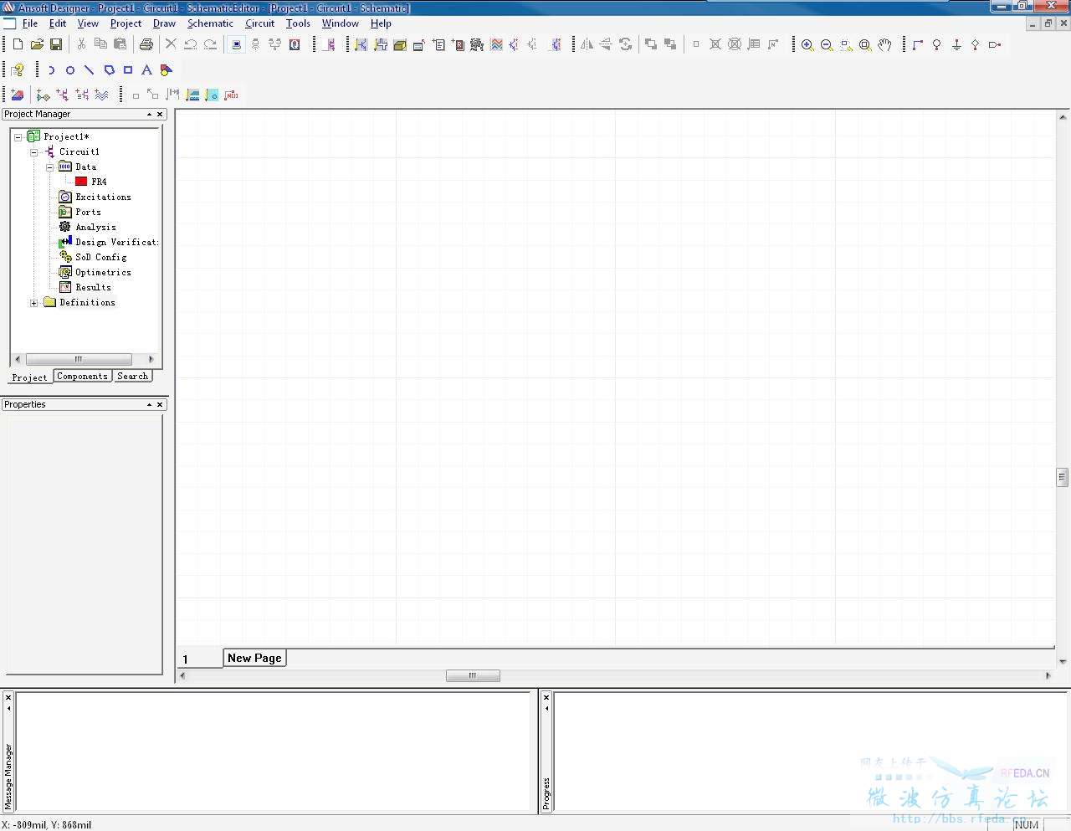Collapse the Data folder node
This screenshot has height=831, width=1071.
coord(50,167)
